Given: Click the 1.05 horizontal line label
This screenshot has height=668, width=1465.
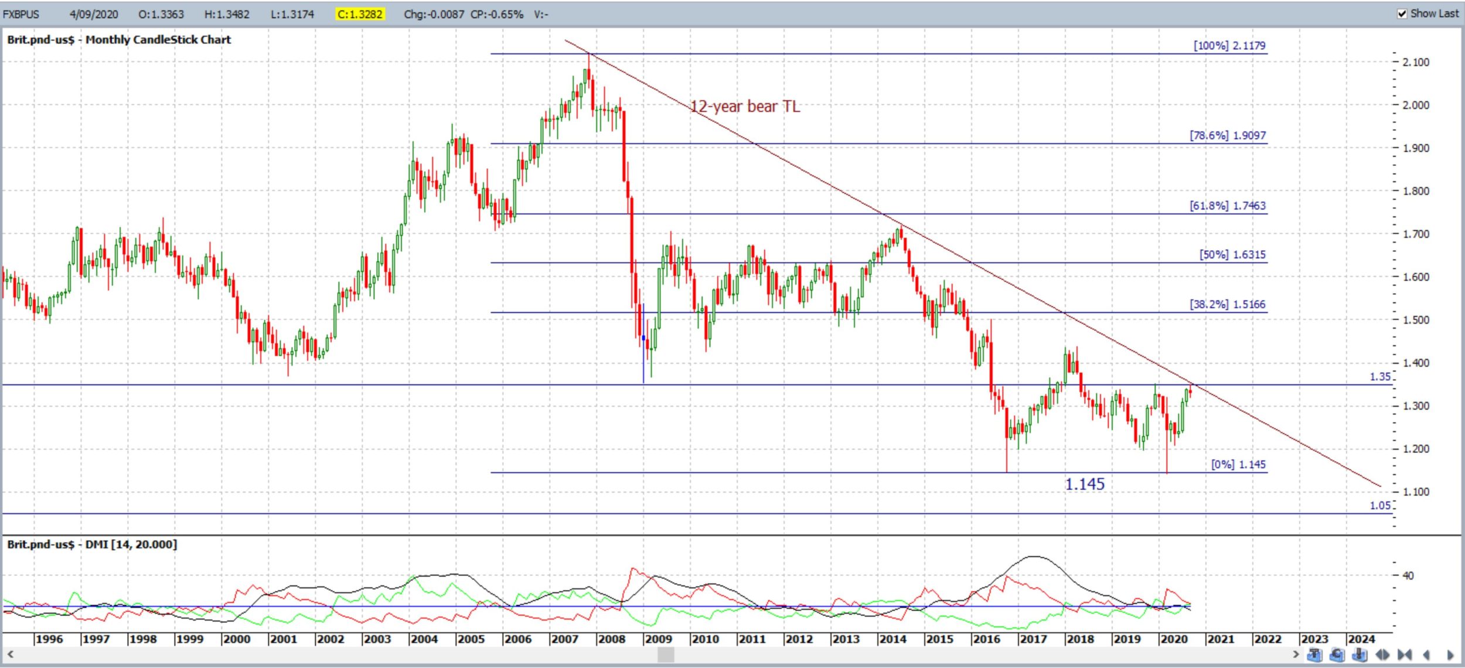Looking at the screenshot, I should [1379, 506].
